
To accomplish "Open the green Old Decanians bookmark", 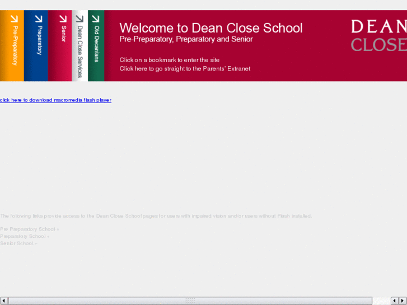I will 96,46.
